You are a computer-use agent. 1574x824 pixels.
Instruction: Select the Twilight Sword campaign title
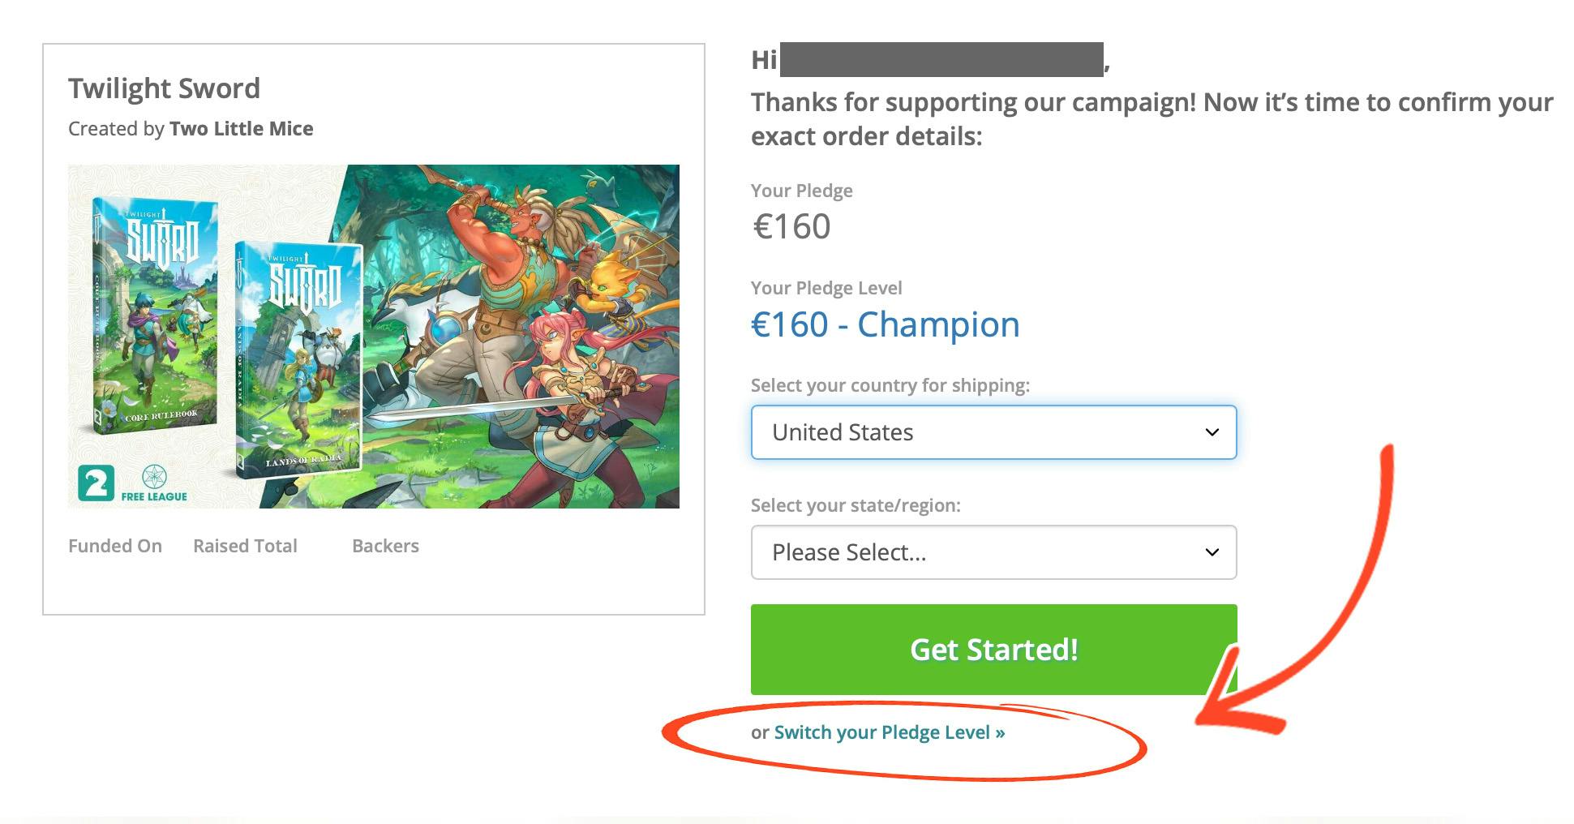tap(164, 88)
